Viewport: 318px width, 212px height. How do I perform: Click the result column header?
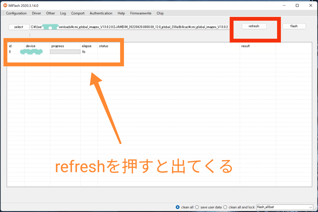pyautogui.click(x=258, y=46)
